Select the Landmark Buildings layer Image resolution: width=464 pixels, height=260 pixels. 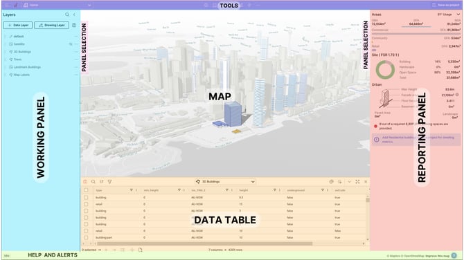27,67
